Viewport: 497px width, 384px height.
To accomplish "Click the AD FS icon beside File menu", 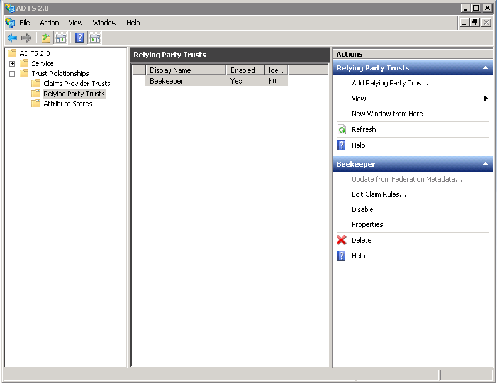I will 10,23.
